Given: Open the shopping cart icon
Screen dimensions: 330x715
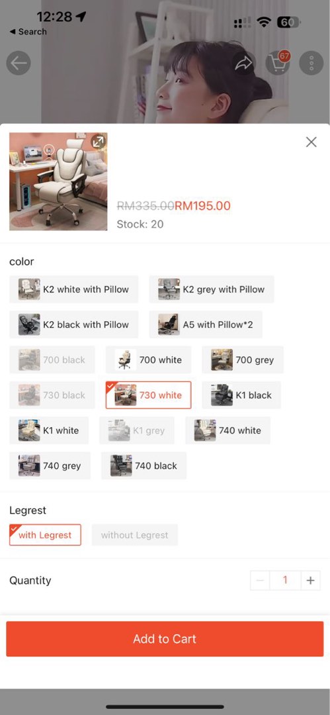Looking at the screenshot, I should tap(278, 63).
